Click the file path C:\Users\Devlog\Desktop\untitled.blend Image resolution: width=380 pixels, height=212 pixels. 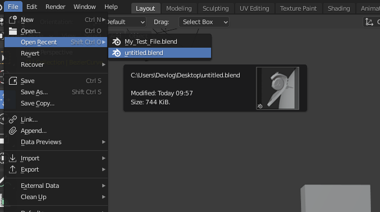185,75
